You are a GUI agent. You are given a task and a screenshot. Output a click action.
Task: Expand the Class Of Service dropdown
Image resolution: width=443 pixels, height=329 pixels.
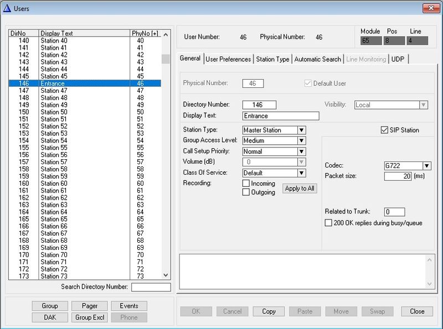[302, 173]
